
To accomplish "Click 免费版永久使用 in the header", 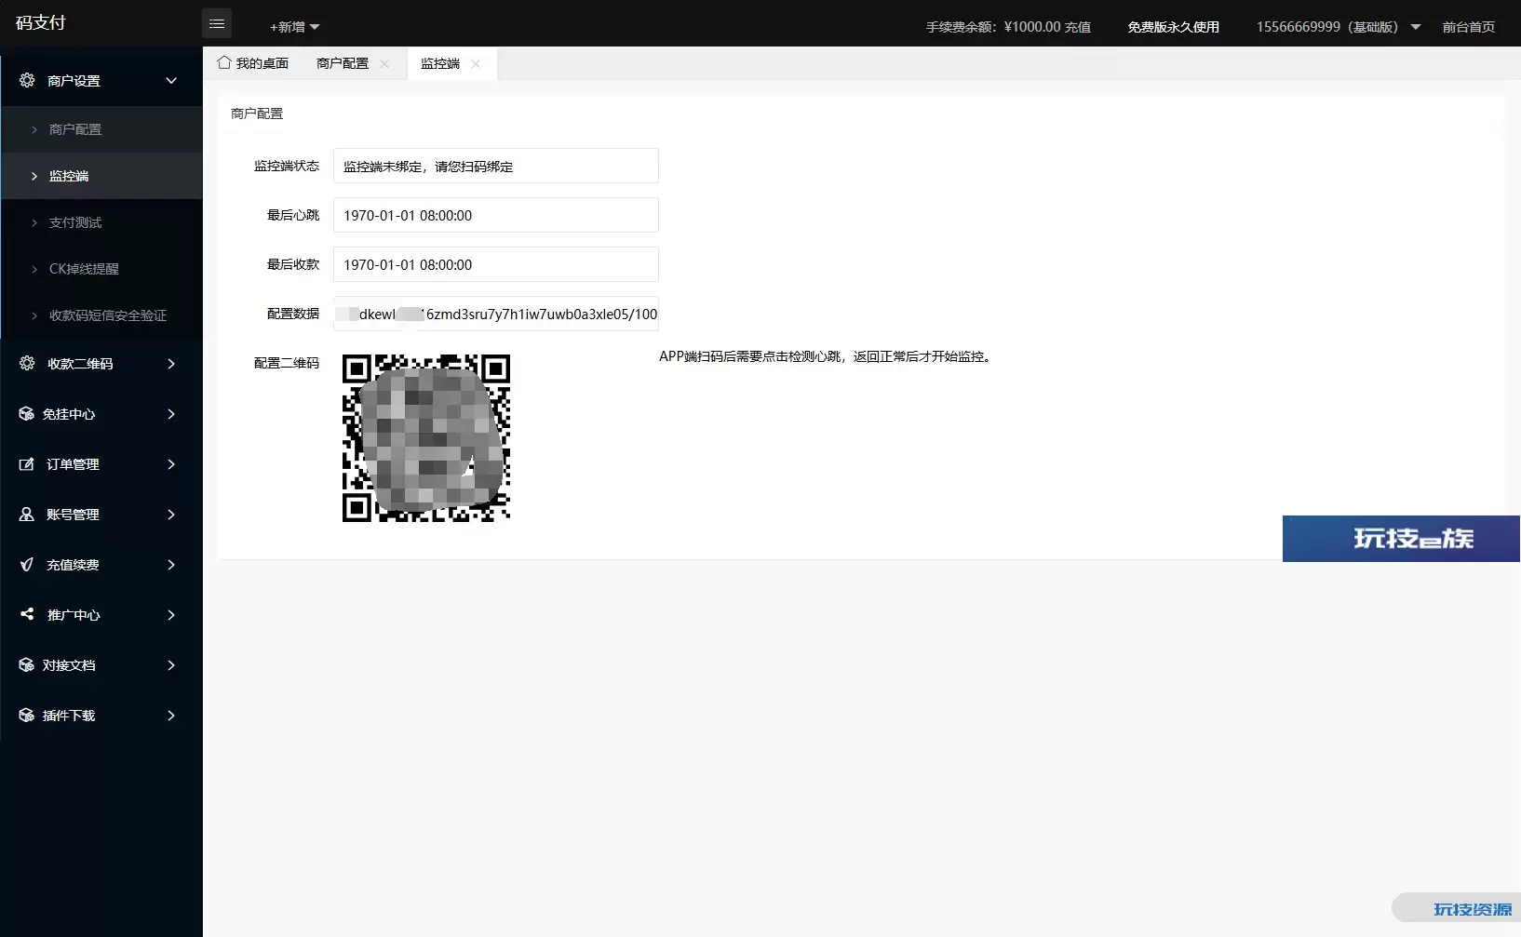I will tap(1173, 27).
